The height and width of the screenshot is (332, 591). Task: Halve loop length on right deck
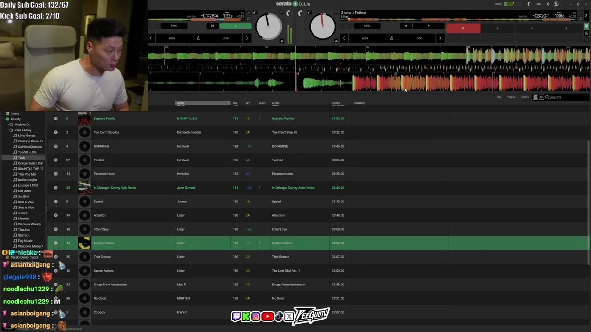pos(344,38)
